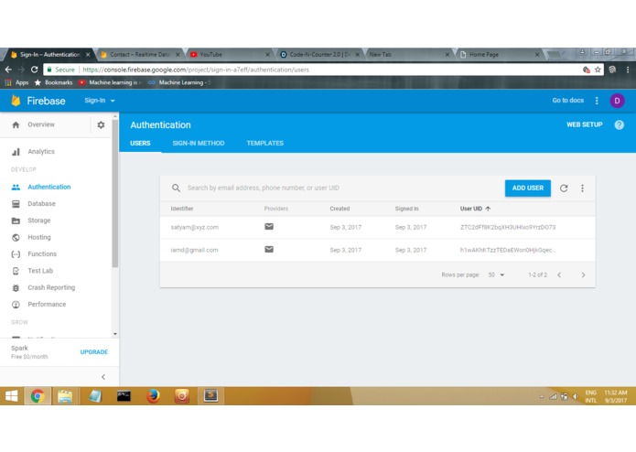The image size is (636, 452).
Task: Click the Analytics bar chart icon
Action: 16,152
